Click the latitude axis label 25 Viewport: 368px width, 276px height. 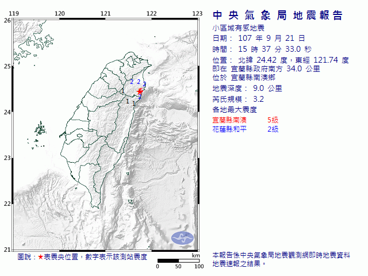pyautogui.click(x=7, y=67)
